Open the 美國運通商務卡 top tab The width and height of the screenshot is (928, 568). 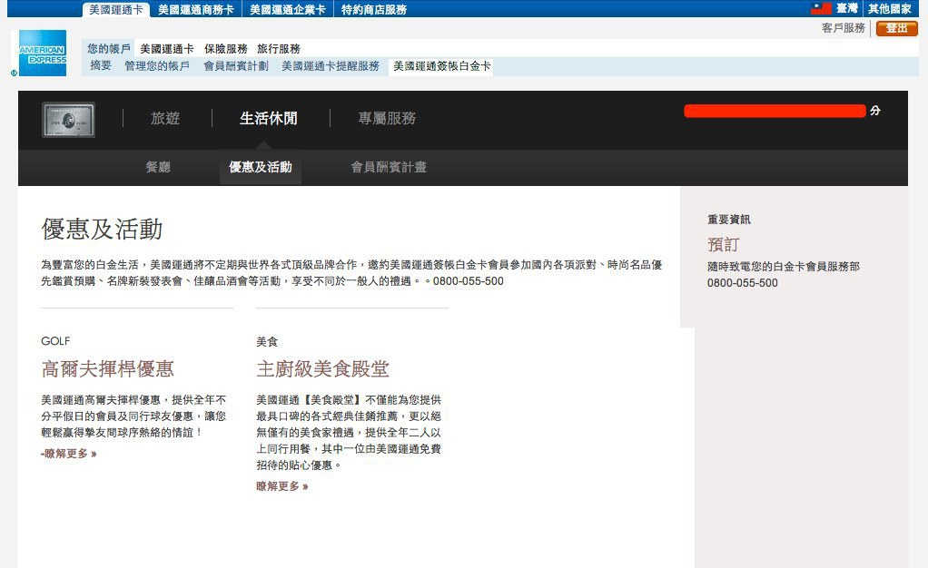click(196, 9)
